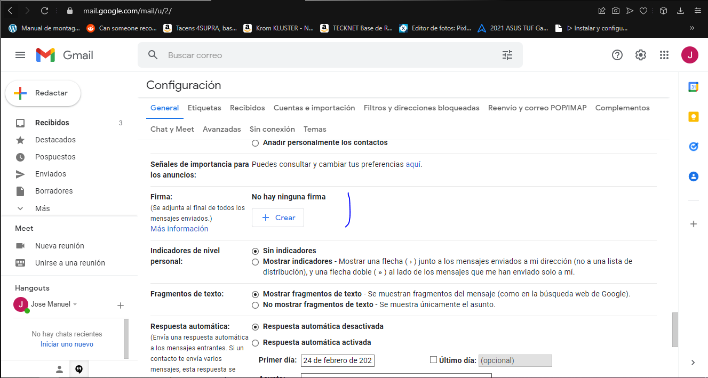The width and height of the screenshot is (708, 378).
Task: Open Cuentas e importación tab
Action: (314, 108)
